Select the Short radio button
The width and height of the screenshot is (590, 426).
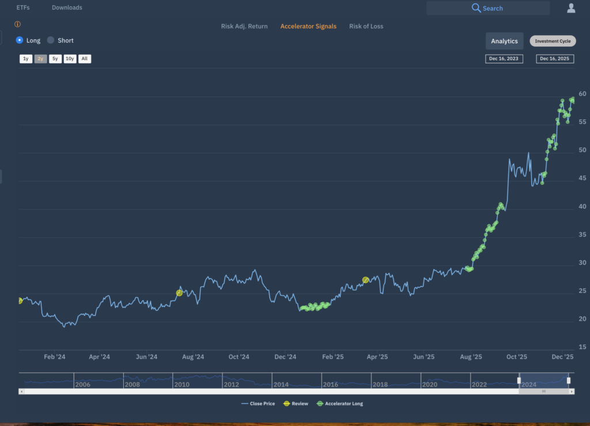point(51,40)
